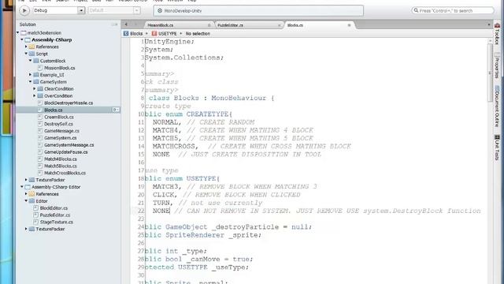This screenshot has height=284, width=504.
Task: Expand the ClearCondition folder
Action: tap(35, 89)
